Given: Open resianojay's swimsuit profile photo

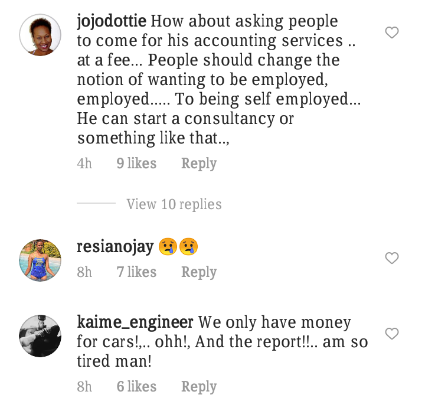Looking at the screenshot, I should point(40,260).
